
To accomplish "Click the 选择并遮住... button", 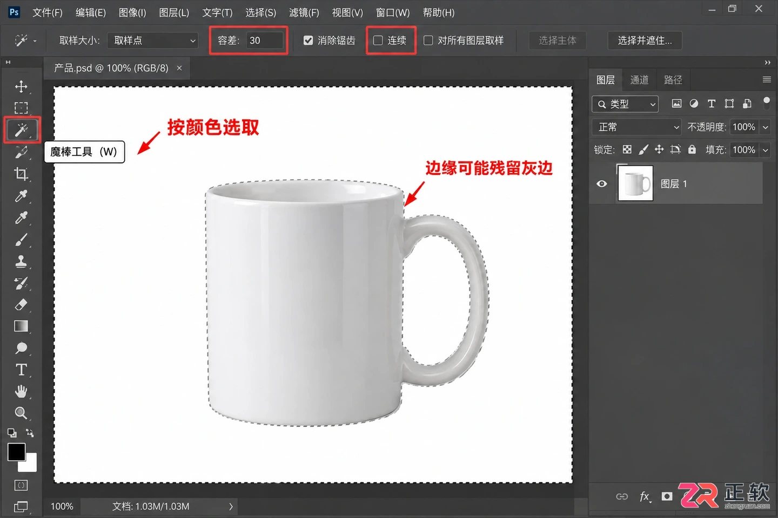I will point(645,40).
